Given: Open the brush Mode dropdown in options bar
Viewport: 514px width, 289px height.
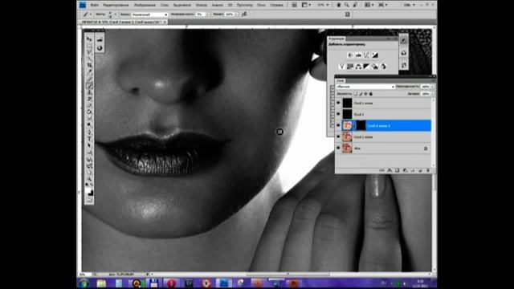Looking at the screenshot, I should [149, 14].
